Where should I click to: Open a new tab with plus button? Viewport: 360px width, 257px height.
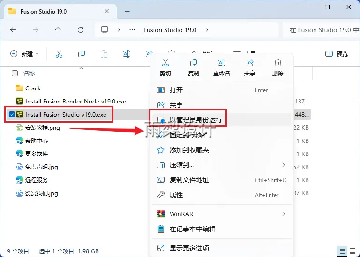(x=127, y=11)
